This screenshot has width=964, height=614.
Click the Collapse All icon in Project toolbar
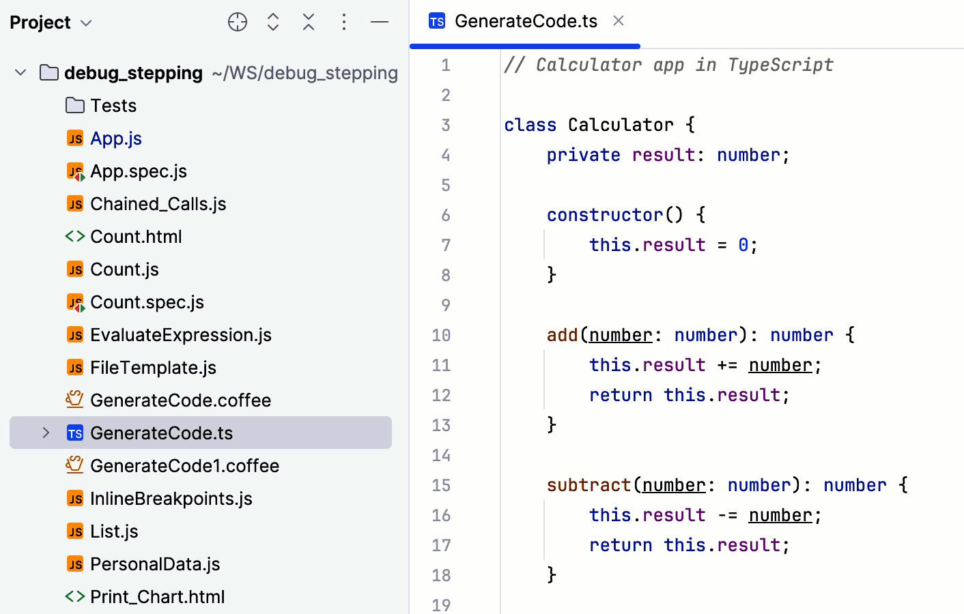pyautogui.click(x=309, y=22)
